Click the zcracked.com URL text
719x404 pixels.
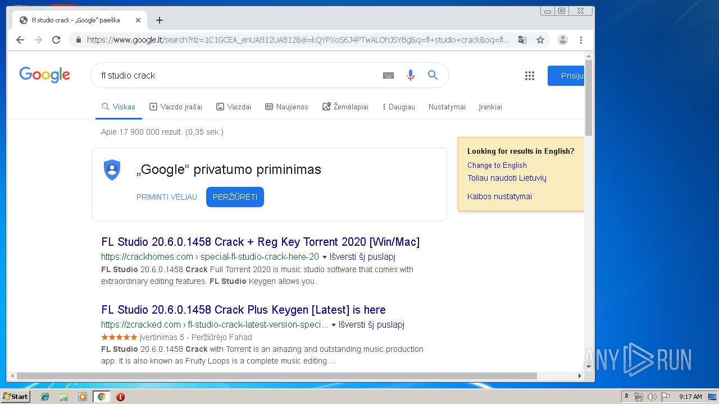[x=215, y=325]
